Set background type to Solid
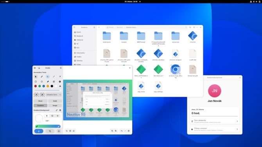The width and height of the screenshot is (262, 147). (55, 101)
